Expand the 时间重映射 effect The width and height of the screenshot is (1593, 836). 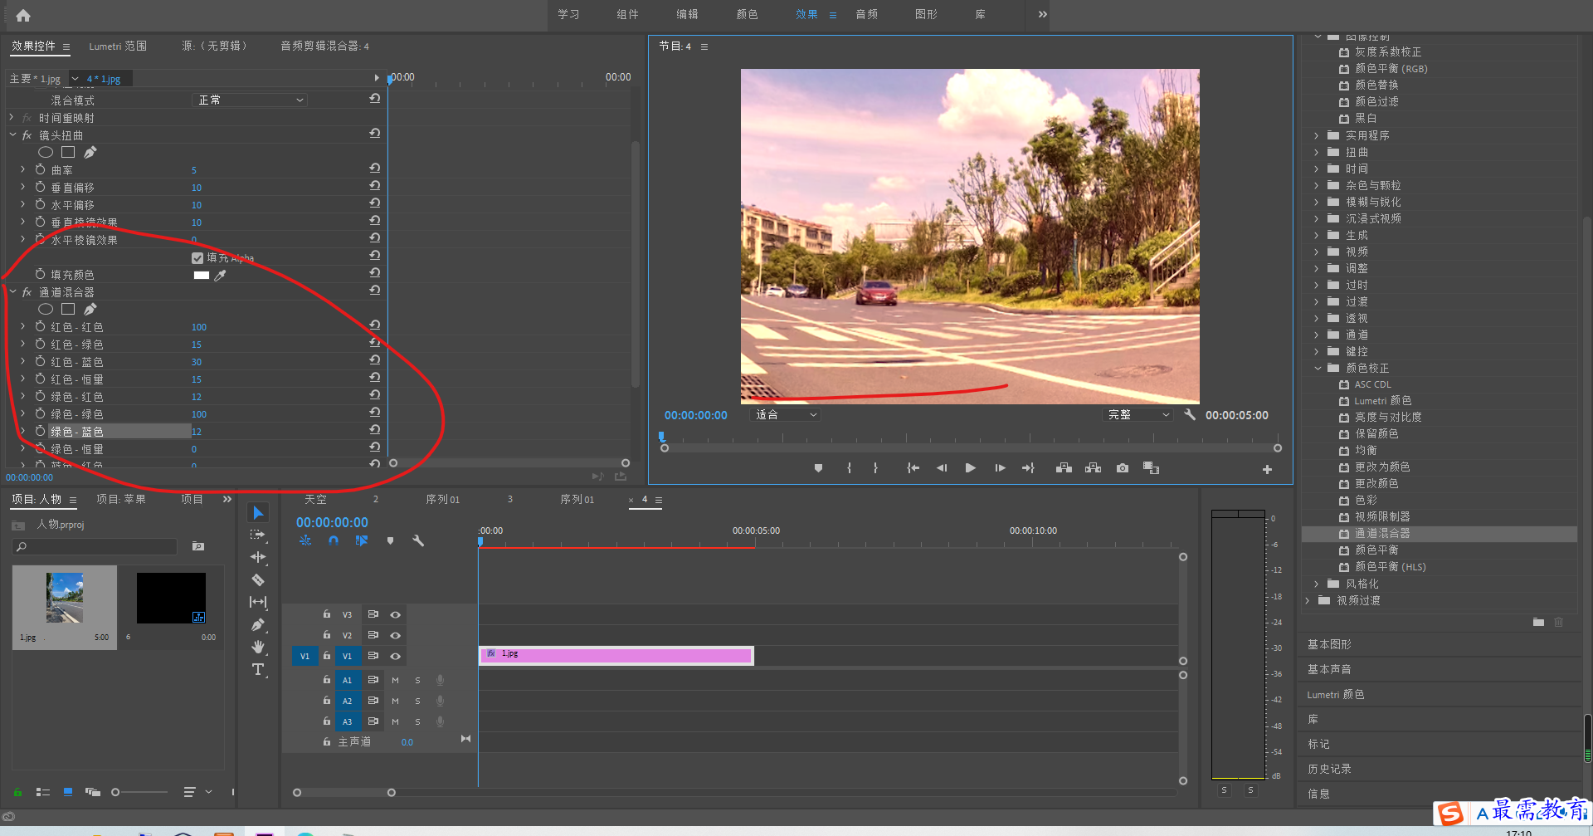pos(12,118)
